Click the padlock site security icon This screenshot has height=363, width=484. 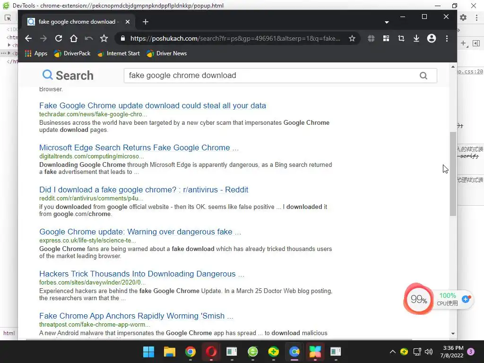tap(123, 38)
